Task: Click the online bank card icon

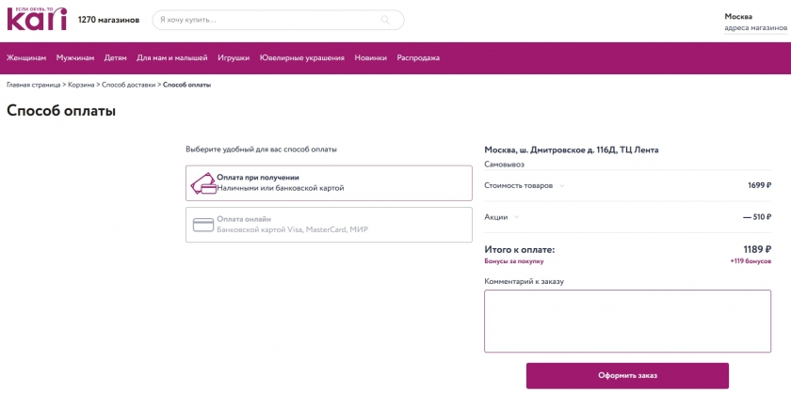Action: [x=203, y=225]
